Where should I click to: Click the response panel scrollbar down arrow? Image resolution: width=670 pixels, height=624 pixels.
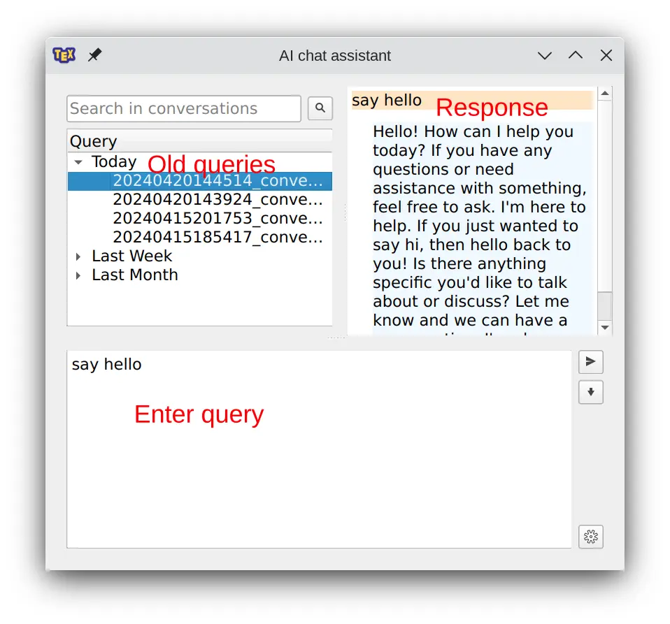tap(606, 328)
